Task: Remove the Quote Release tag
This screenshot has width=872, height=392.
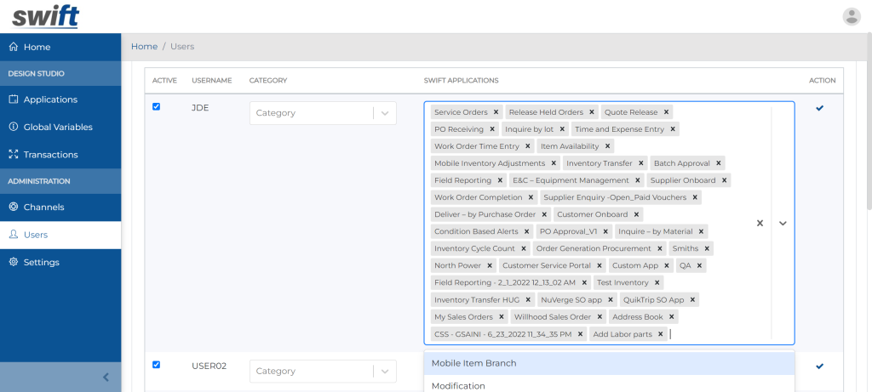Action: (667, 112)
